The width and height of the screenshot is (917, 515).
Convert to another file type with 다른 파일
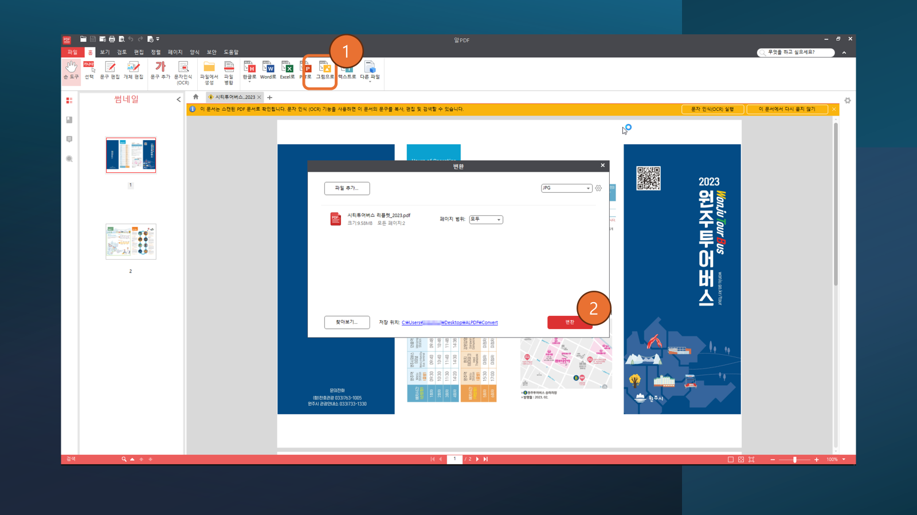click(370, 72)
